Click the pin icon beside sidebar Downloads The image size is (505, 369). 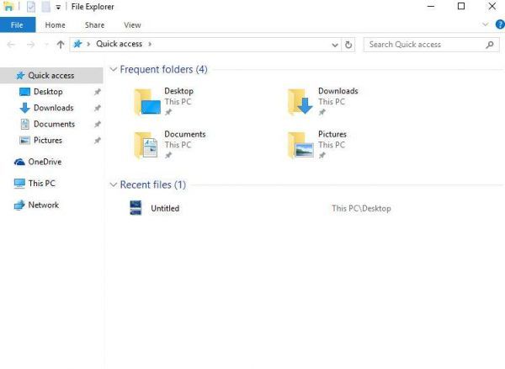coord(98,108)
